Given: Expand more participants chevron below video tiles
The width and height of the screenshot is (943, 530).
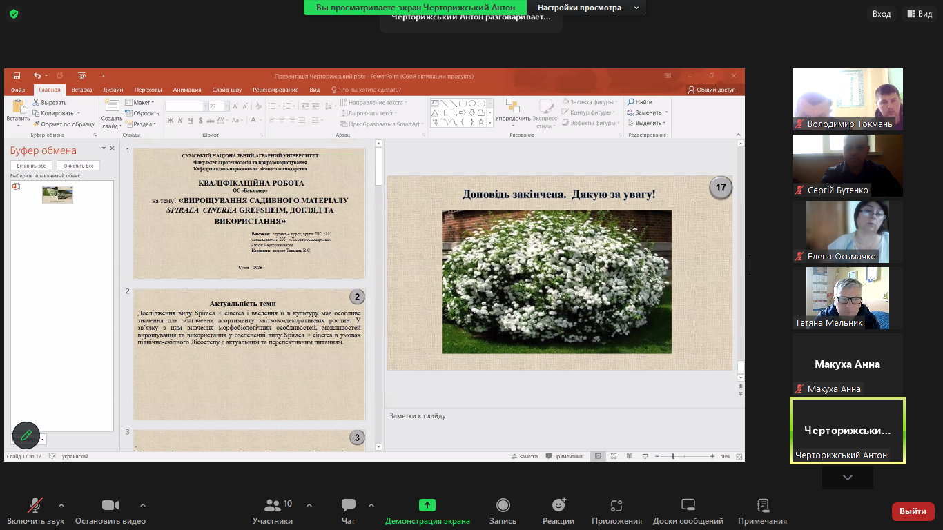Looking at the screenshot, I should coord(848,477).
